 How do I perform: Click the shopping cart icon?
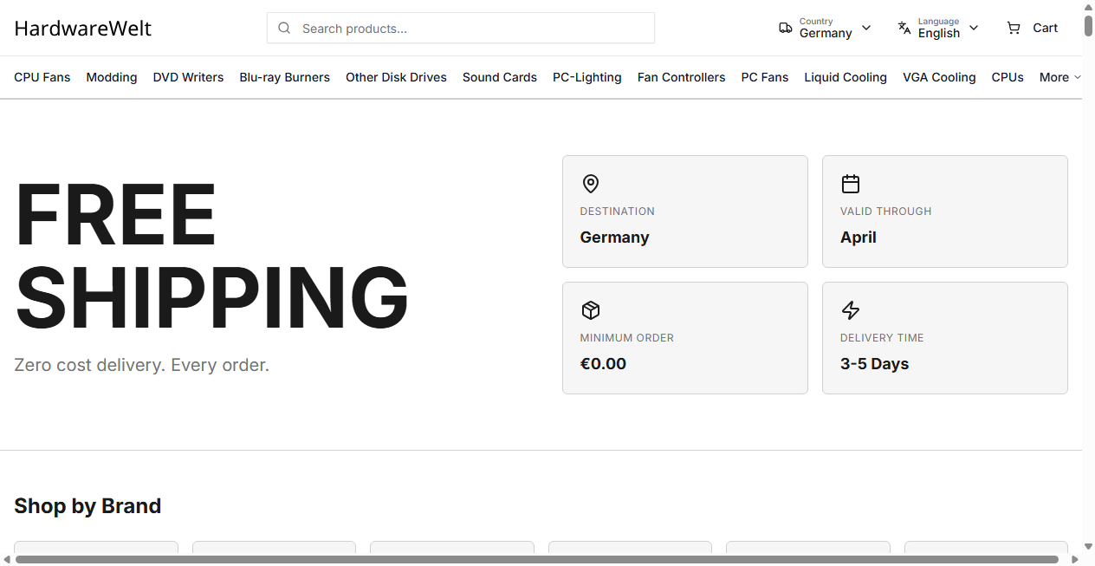[x=1014, y=28]
